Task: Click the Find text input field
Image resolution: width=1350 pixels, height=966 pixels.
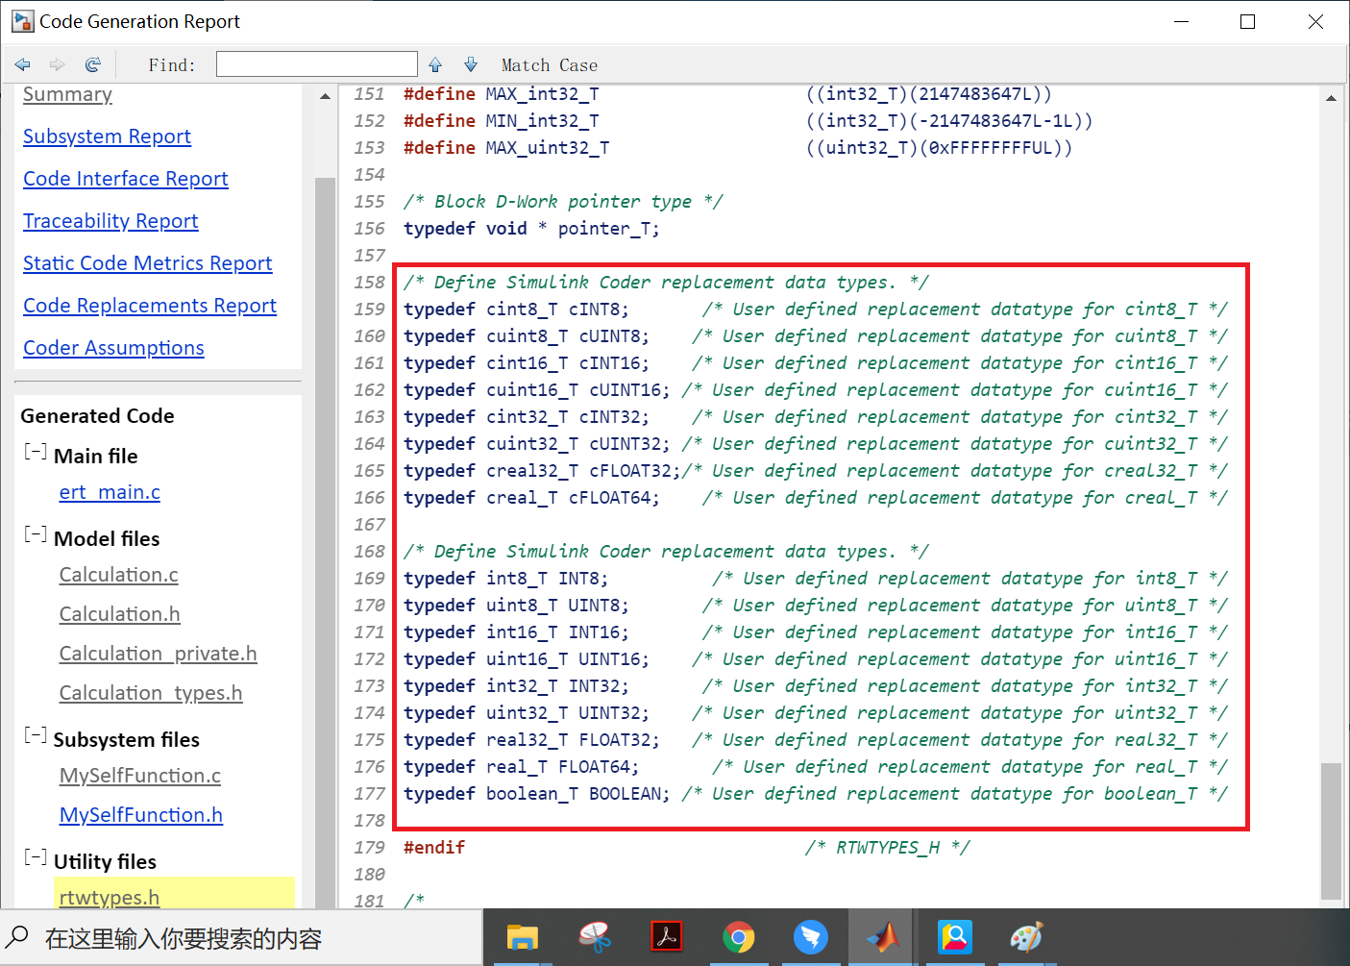Action: click(x=317, y=64)
